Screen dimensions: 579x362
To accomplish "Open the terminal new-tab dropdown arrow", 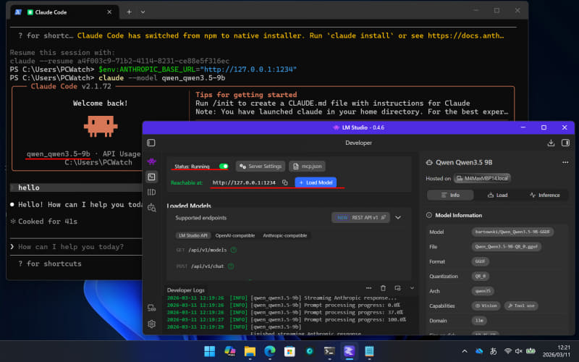I will (143, 12).
